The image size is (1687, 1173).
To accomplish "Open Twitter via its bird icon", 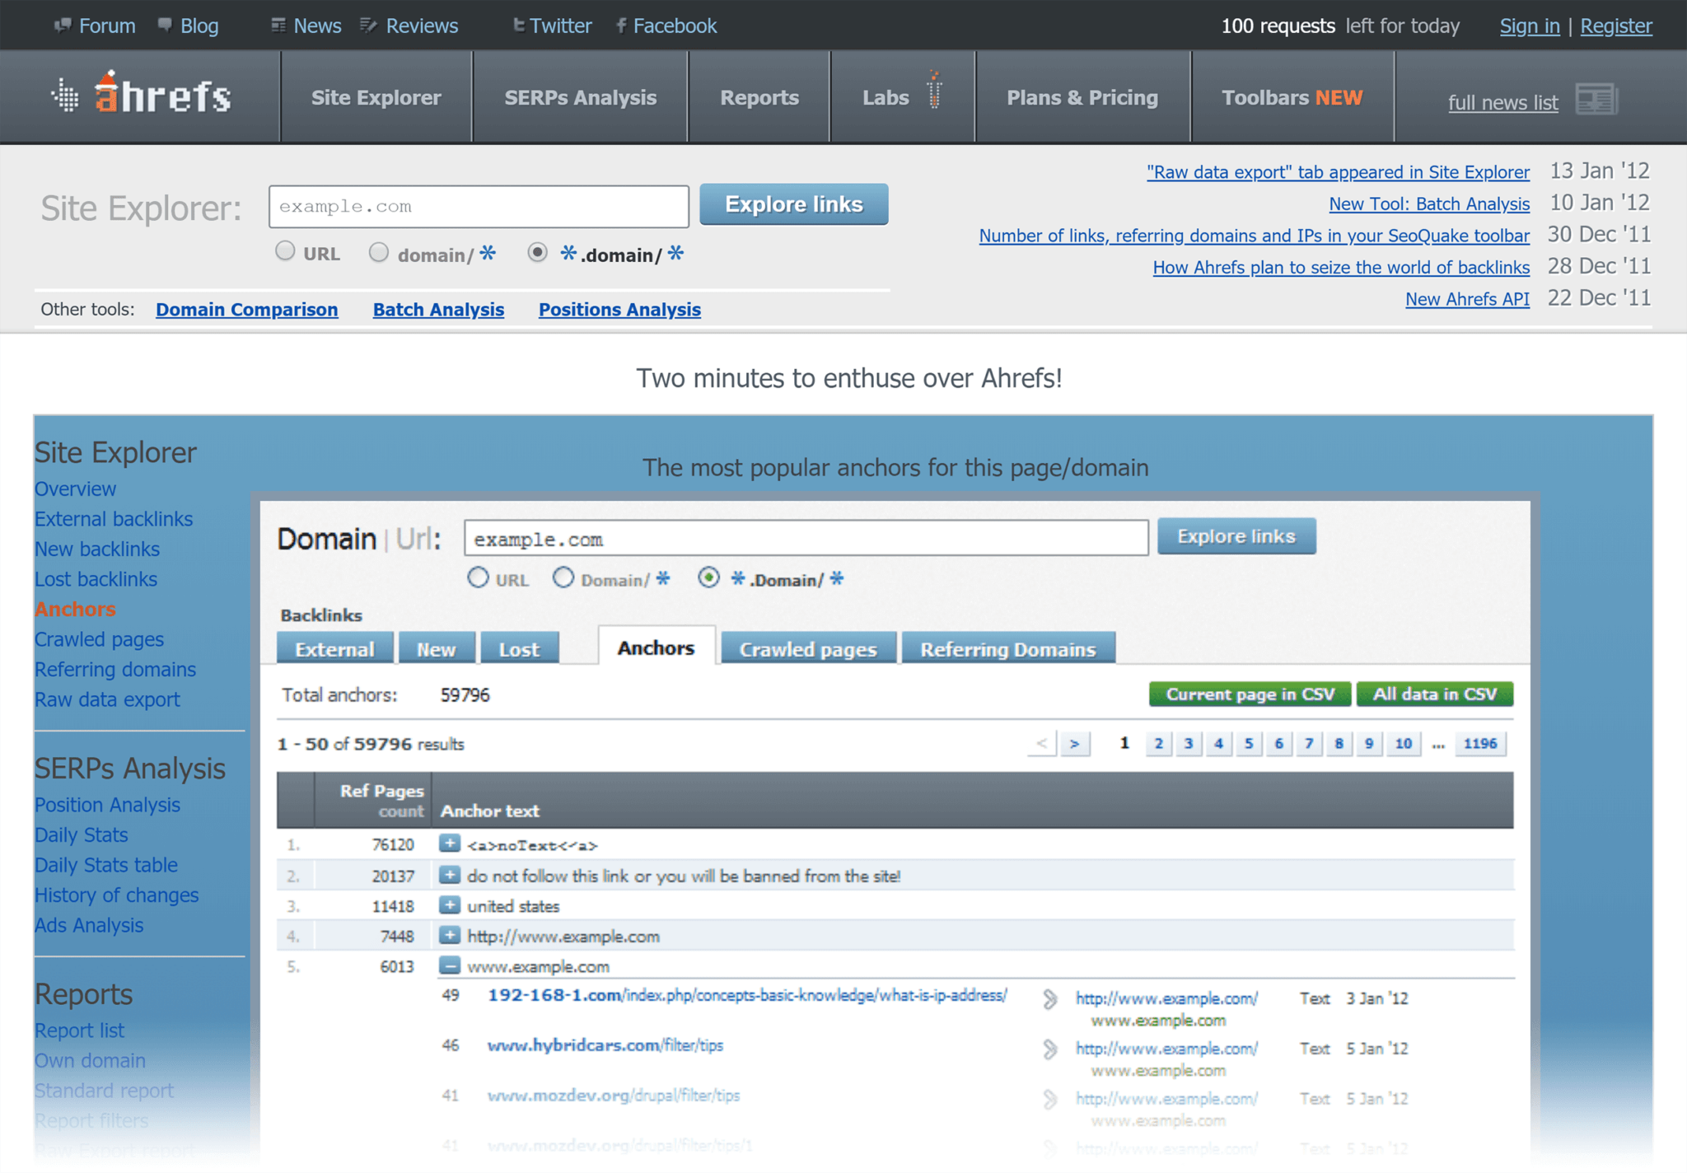I will click(x=518, y=25).
